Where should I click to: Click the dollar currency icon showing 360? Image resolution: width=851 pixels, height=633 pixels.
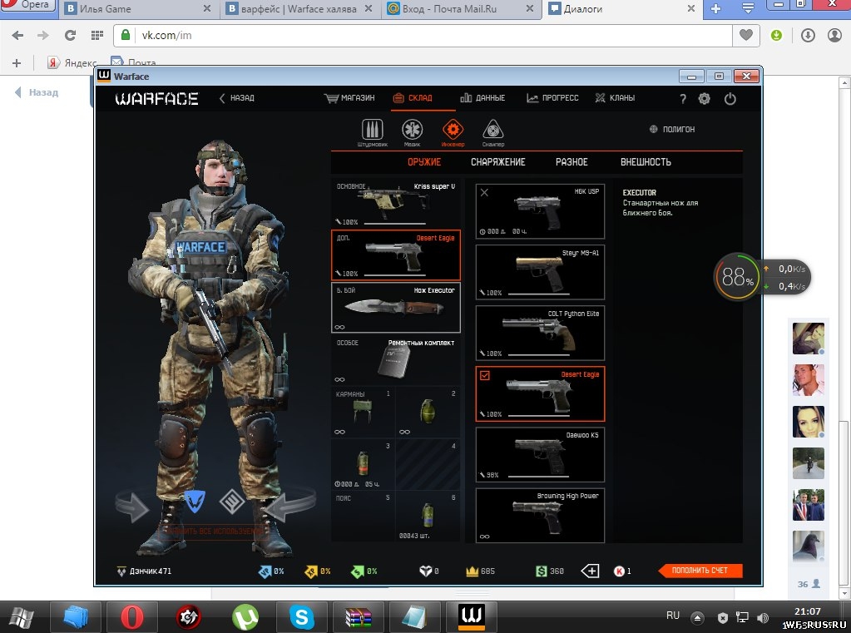[x=541, y=571]
